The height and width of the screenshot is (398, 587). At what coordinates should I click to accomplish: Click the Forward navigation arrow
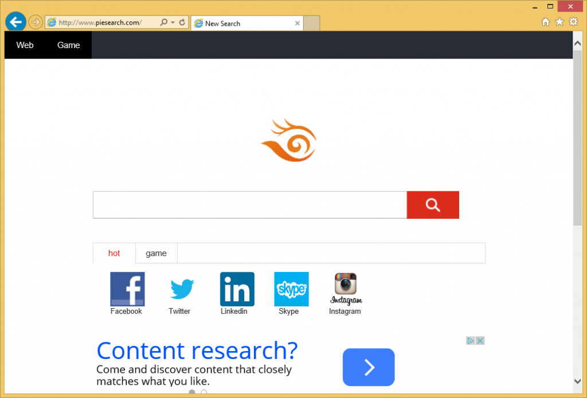pyautogui.click(x=36, y=22)
